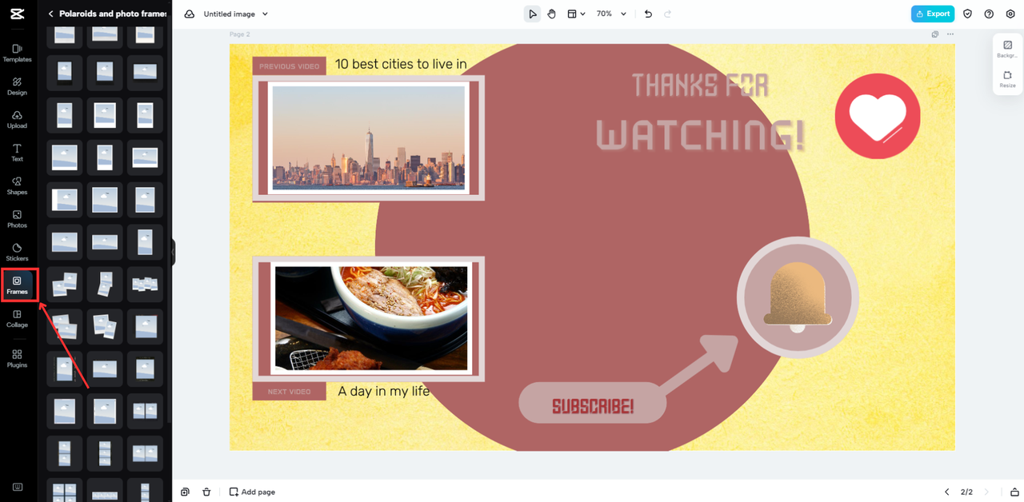Delete the page with the trash icon
1024x502 pixels.
206,492
